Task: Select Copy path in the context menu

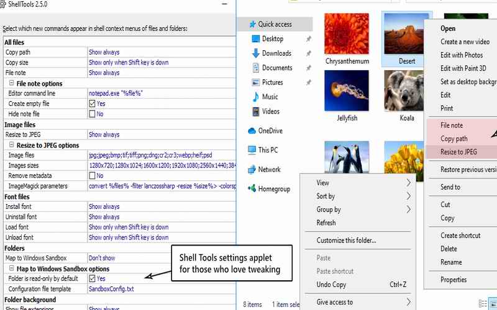Action: point(454,139)
